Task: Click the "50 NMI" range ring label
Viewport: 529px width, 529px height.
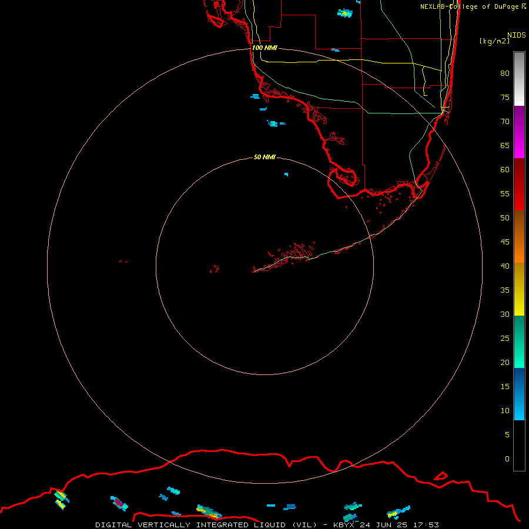Action: click(264, 157)
